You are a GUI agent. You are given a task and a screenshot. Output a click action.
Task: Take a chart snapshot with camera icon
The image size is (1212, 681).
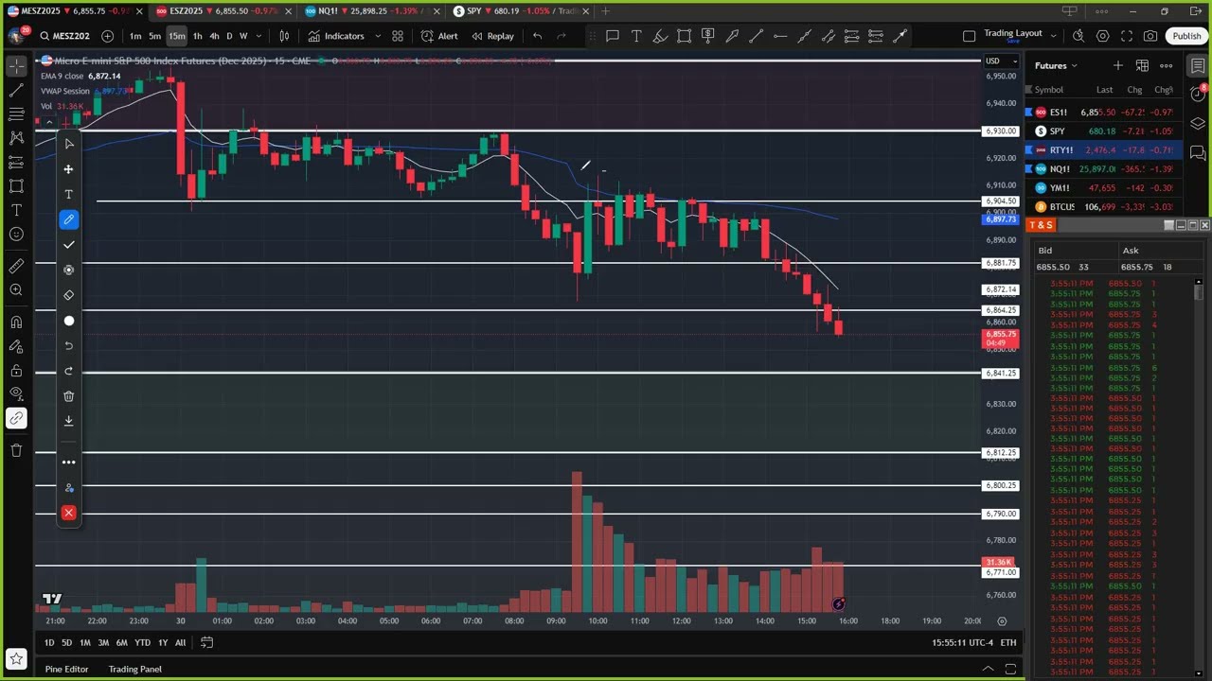(1150, 36)
